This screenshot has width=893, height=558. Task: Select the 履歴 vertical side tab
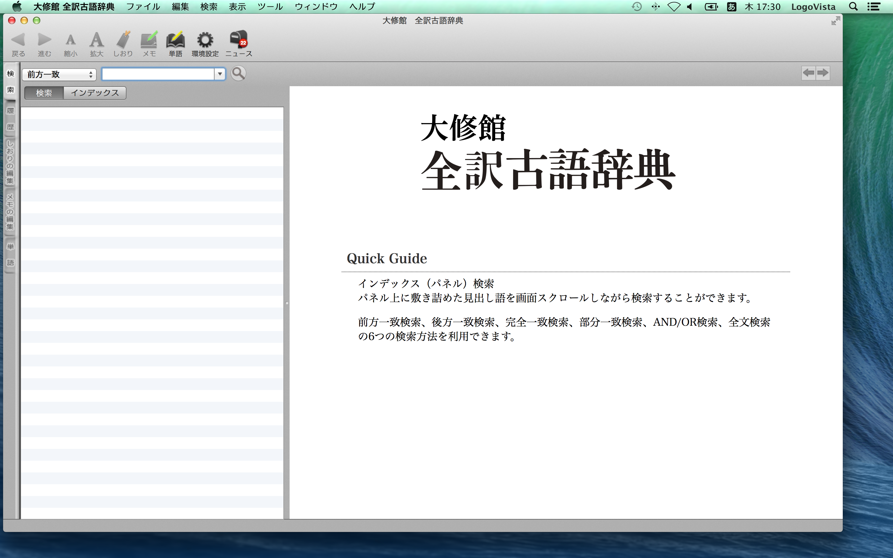click(x=10, y=119)
